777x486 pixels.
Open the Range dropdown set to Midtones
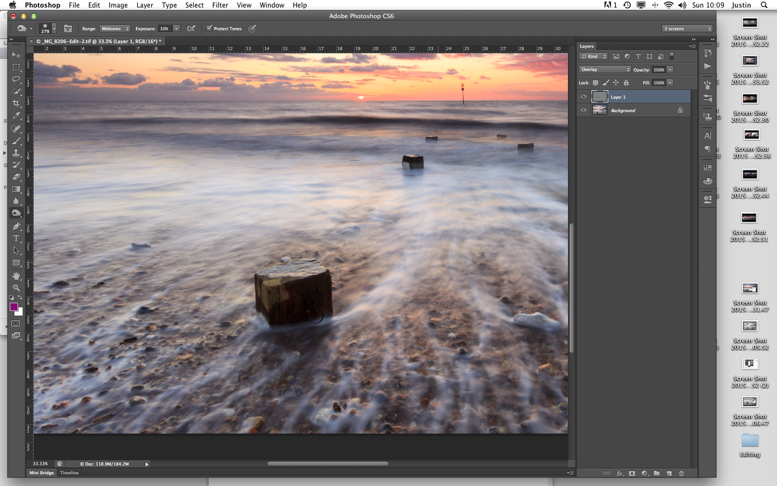coord(114,28)
